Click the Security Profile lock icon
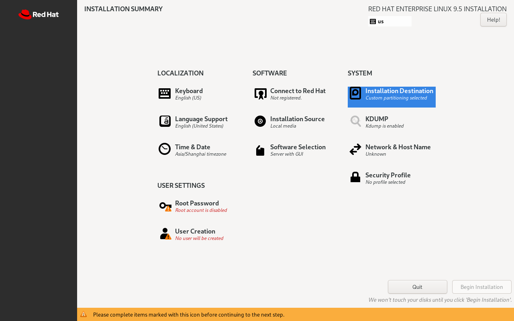 (355, 177)
